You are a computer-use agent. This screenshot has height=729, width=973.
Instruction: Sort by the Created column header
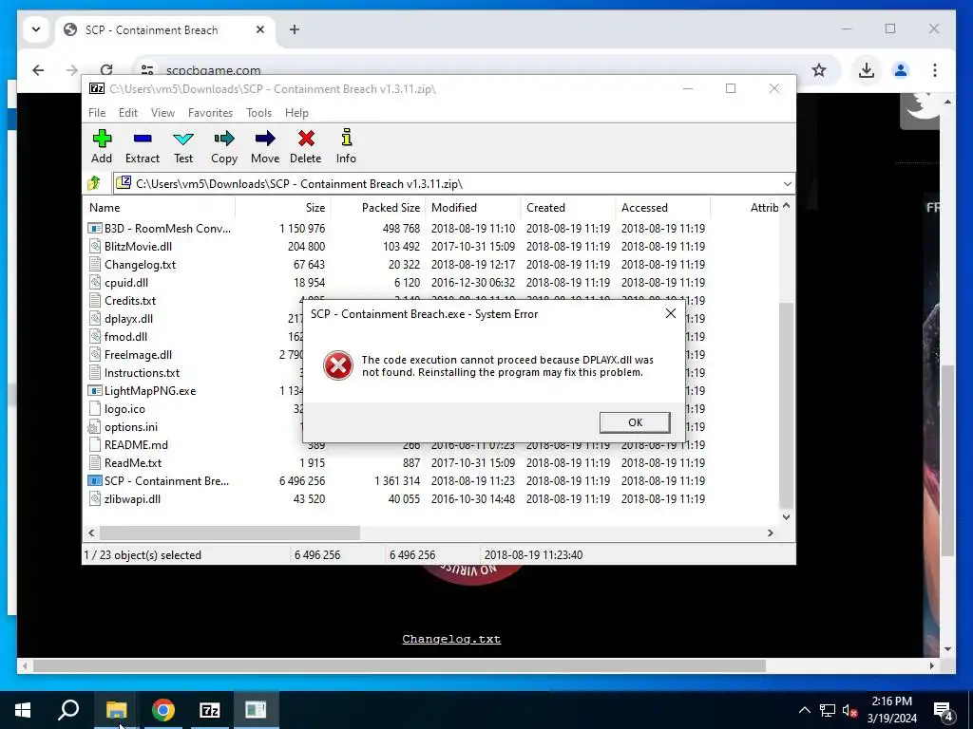pos(568,208)
